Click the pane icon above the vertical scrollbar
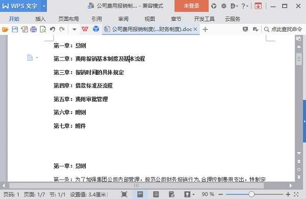 click(x=298, y=39)
